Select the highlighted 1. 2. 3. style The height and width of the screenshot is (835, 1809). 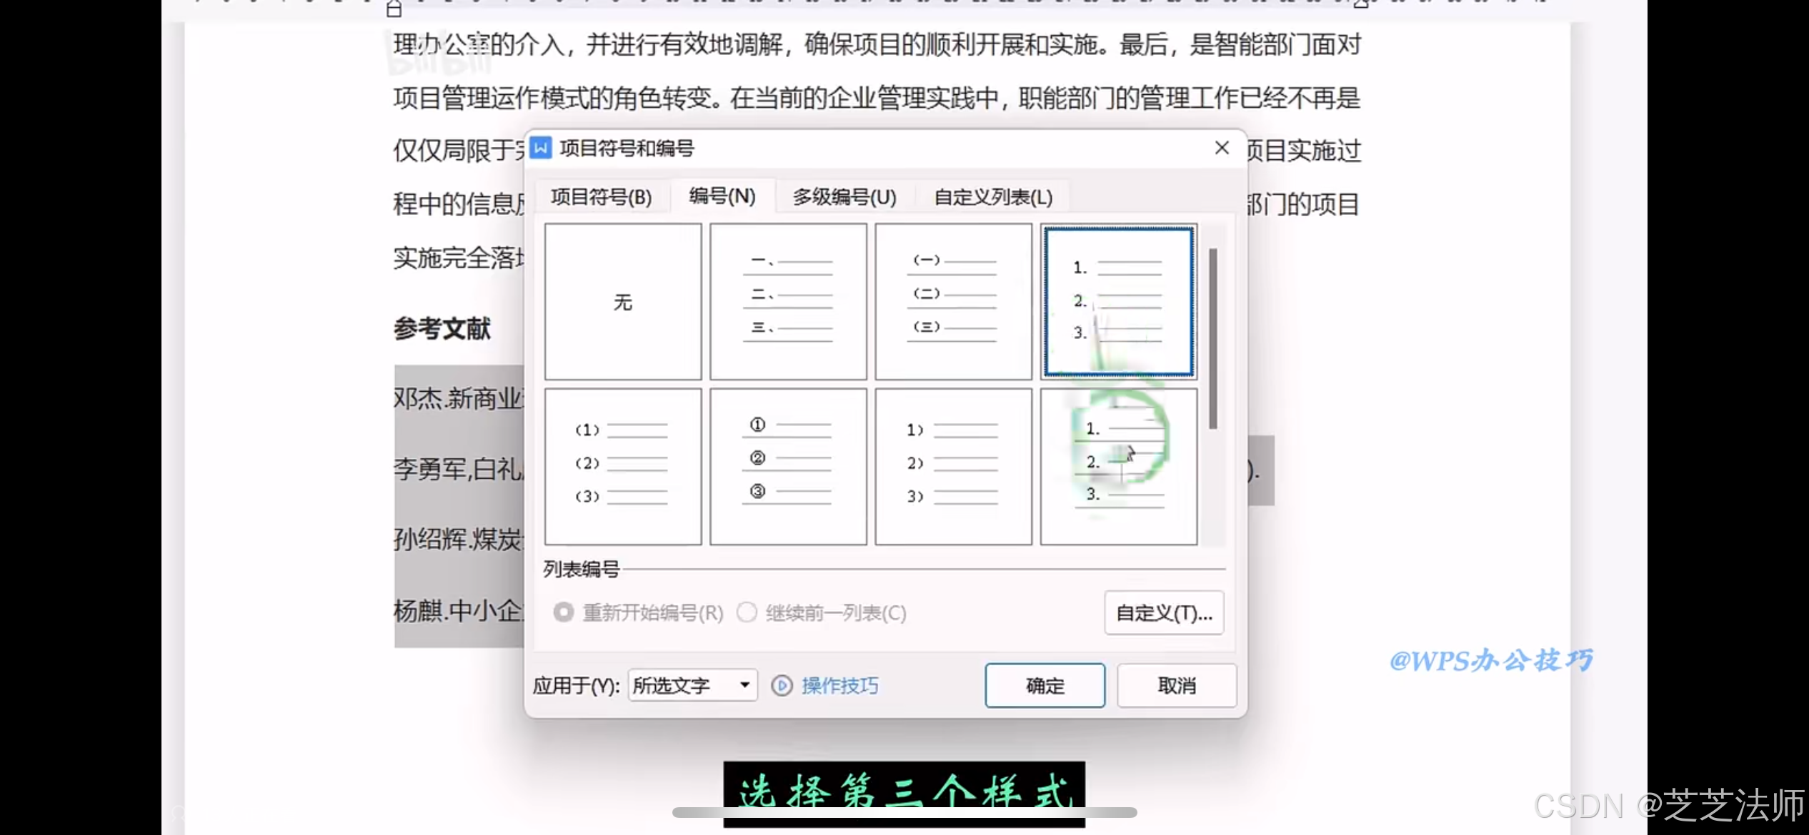1118,301
